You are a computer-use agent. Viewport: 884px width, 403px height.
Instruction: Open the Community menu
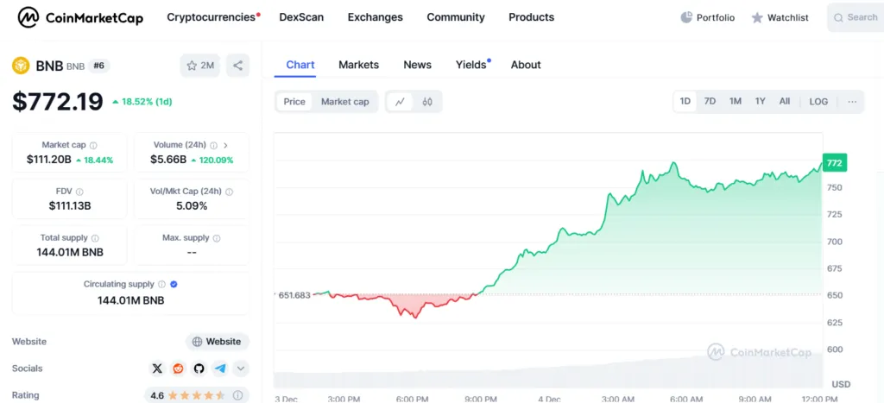tap(456, 17)
